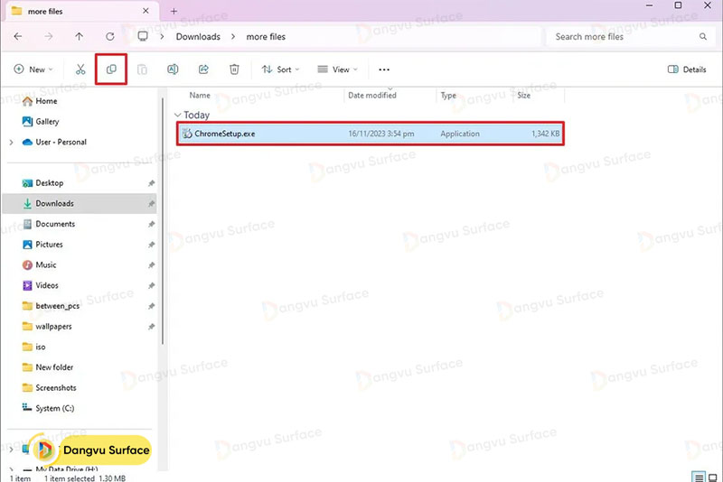
Task: Open a new tab with plus button
Action: click(174, 11)
